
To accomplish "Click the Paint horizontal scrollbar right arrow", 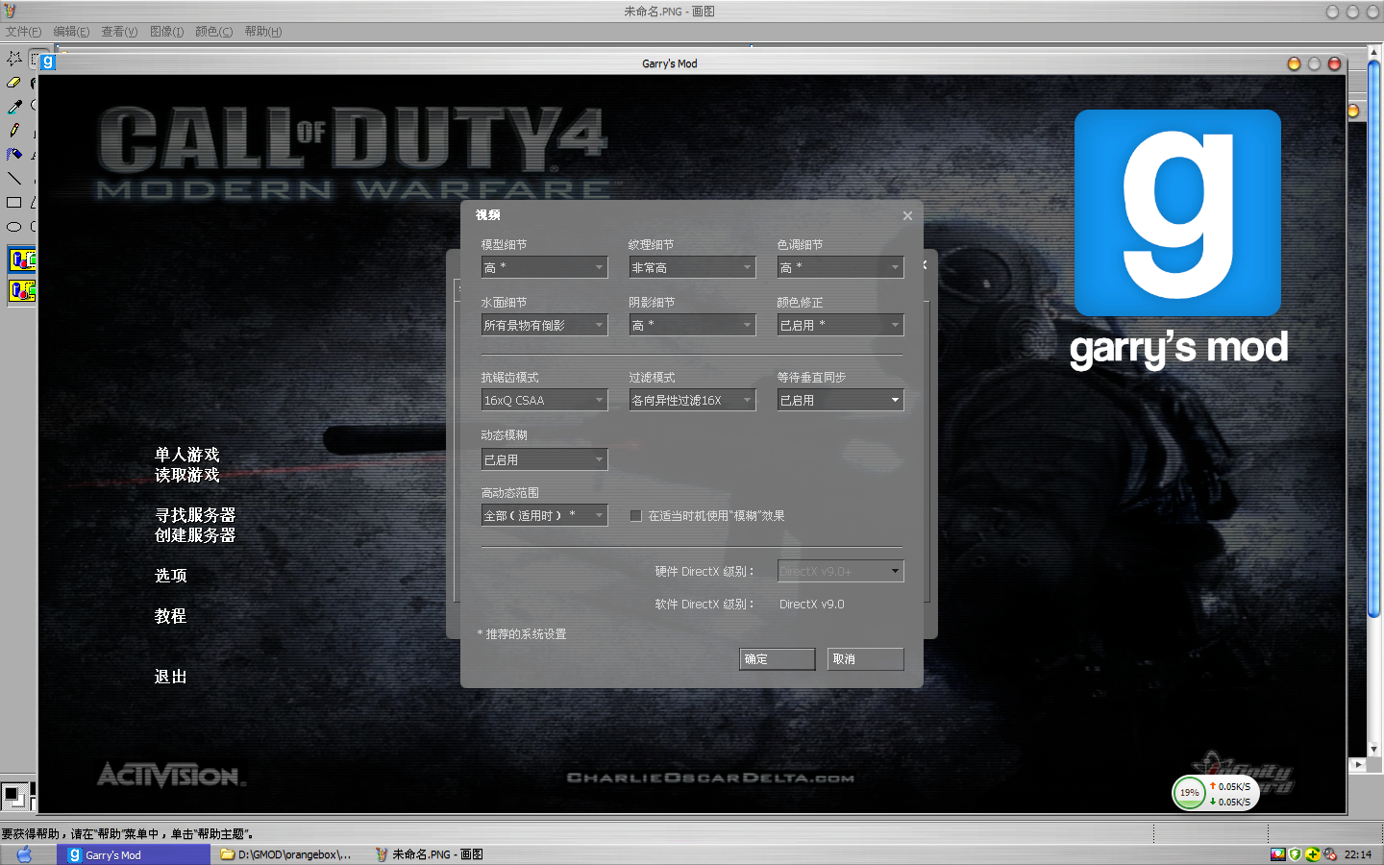I will (x=1357, y=765).
